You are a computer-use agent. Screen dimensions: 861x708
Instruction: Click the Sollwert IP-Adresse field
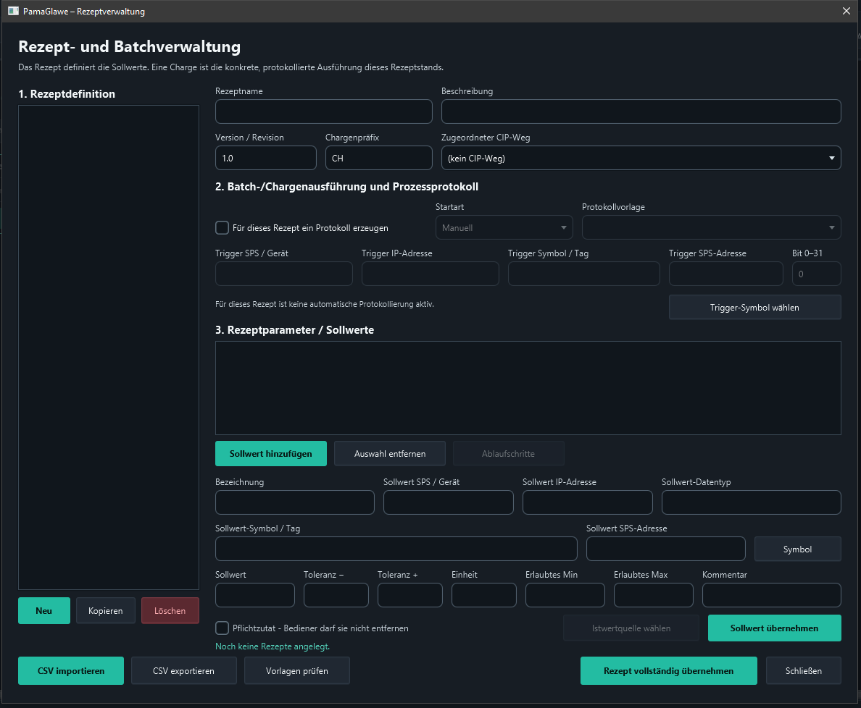[588, 502]
